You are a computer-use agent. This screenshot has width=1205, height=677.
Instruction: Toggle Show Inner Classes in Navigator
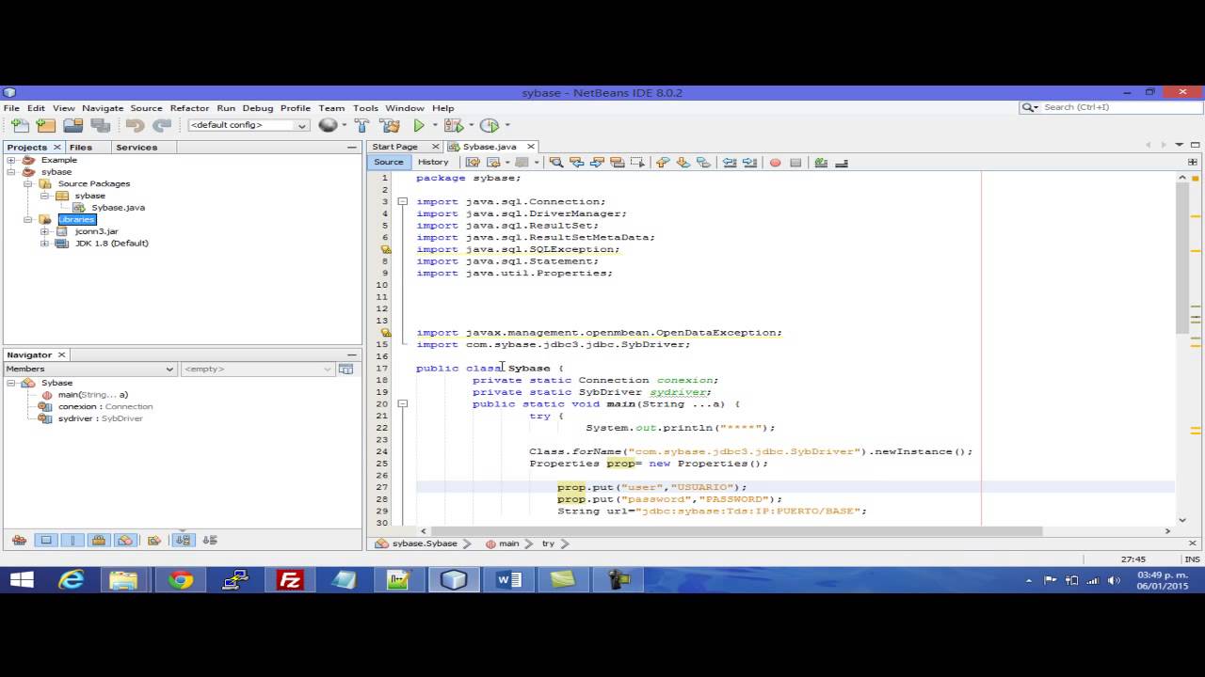pyautogui.click(x=125, y=540)
